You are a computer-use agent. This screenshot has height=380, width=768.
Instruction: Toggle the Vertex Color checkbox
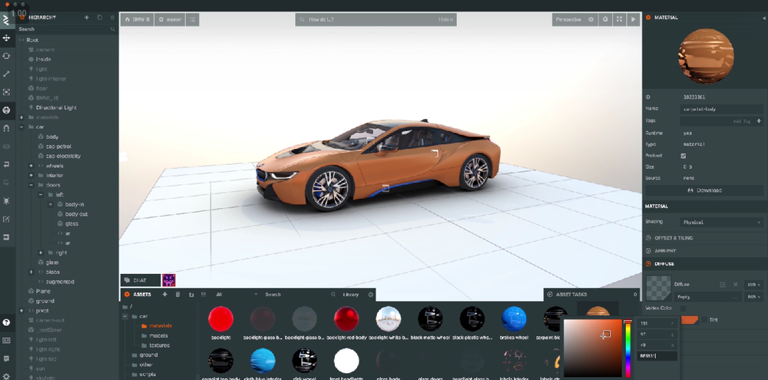(684, 309)
